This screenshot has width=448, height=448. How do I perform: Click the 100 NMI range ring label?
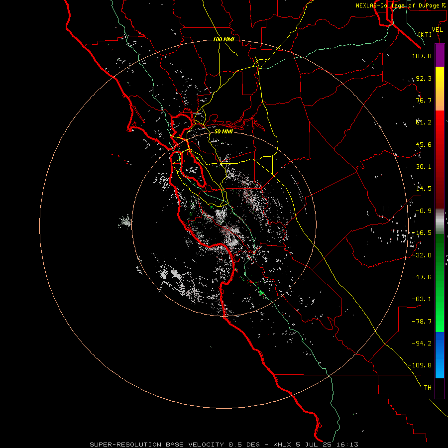(224, 39)
